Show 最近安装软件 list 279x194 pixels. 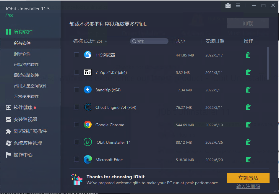click(26, 75)
